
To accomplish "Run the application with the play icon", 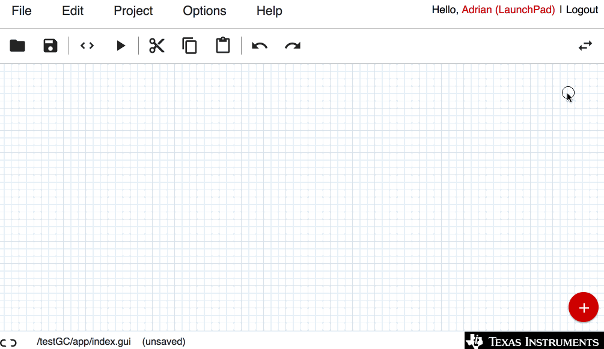I will [121, 46].
